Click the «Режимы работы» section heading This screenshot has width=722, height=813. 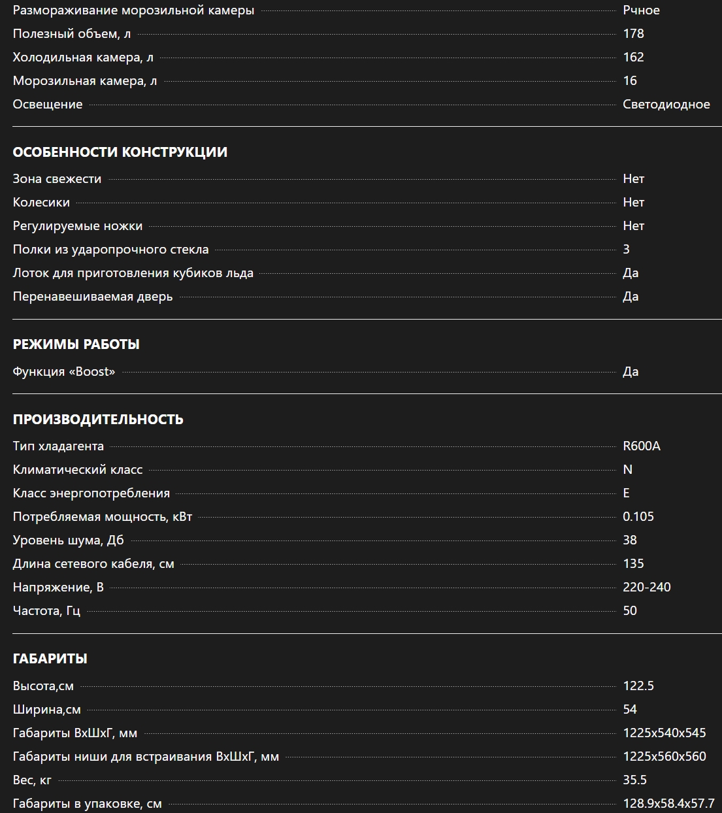[76, 344]
